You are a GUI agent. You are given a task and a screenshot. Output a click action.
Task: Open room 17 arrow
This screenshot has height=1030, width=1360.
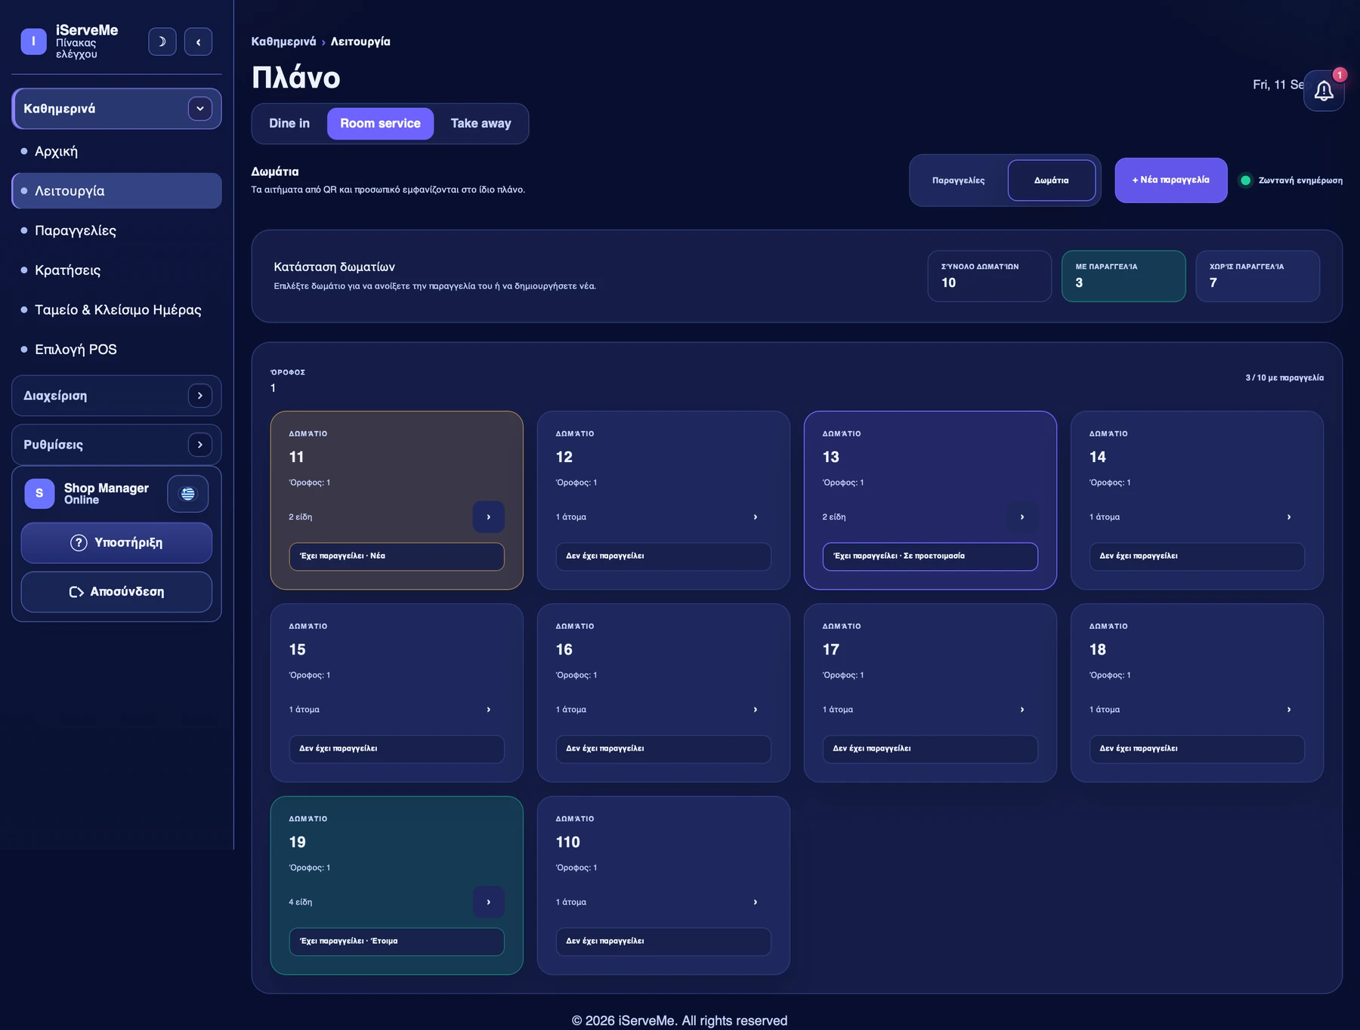tap(1022, 710)
